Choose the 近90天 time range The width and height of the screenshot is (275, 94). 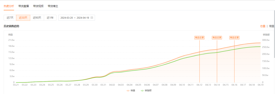click(x=37, y=18)
